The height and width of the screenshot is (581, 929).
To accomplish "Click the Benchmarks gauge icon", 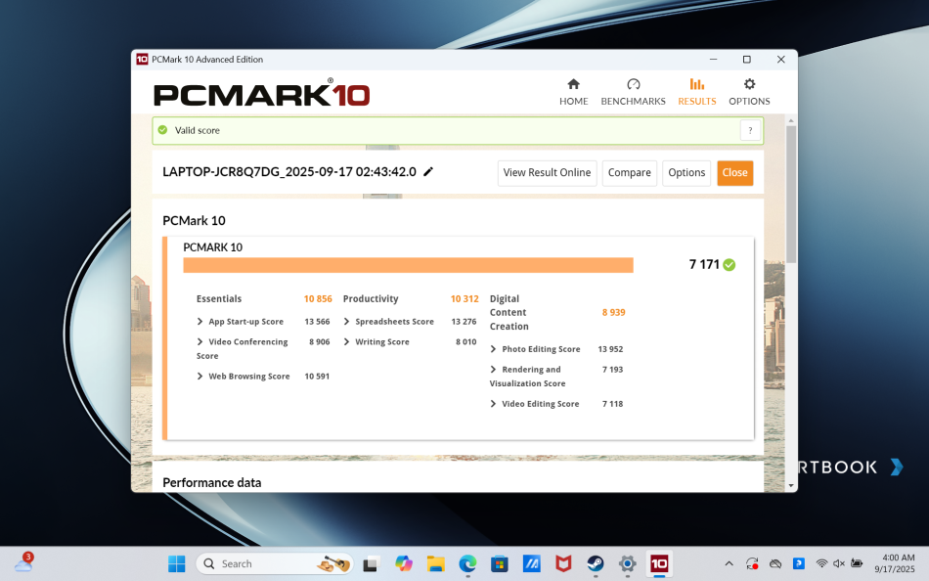I will point(633,86).
